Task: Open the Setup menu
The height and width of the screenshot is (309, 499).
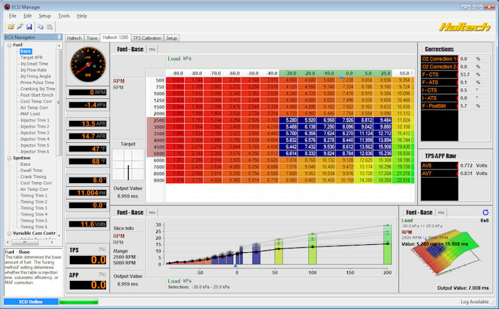Action: [44, 16]
